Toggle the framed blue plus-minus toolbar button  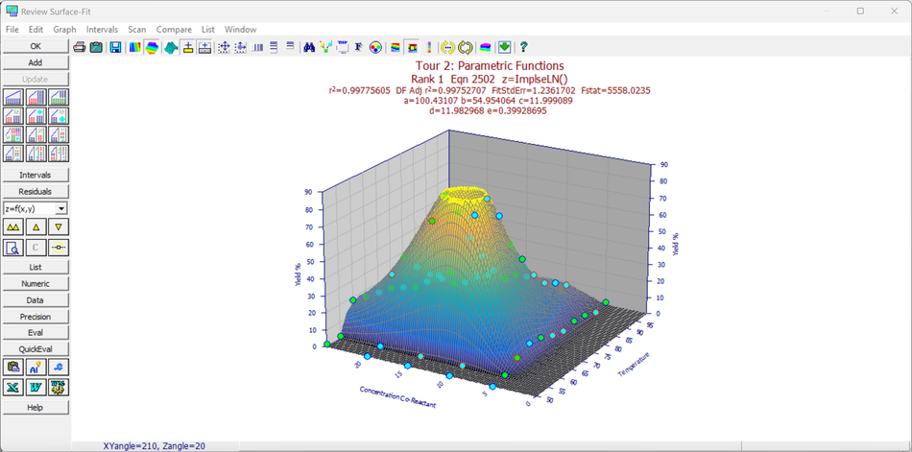coord(204,48)
